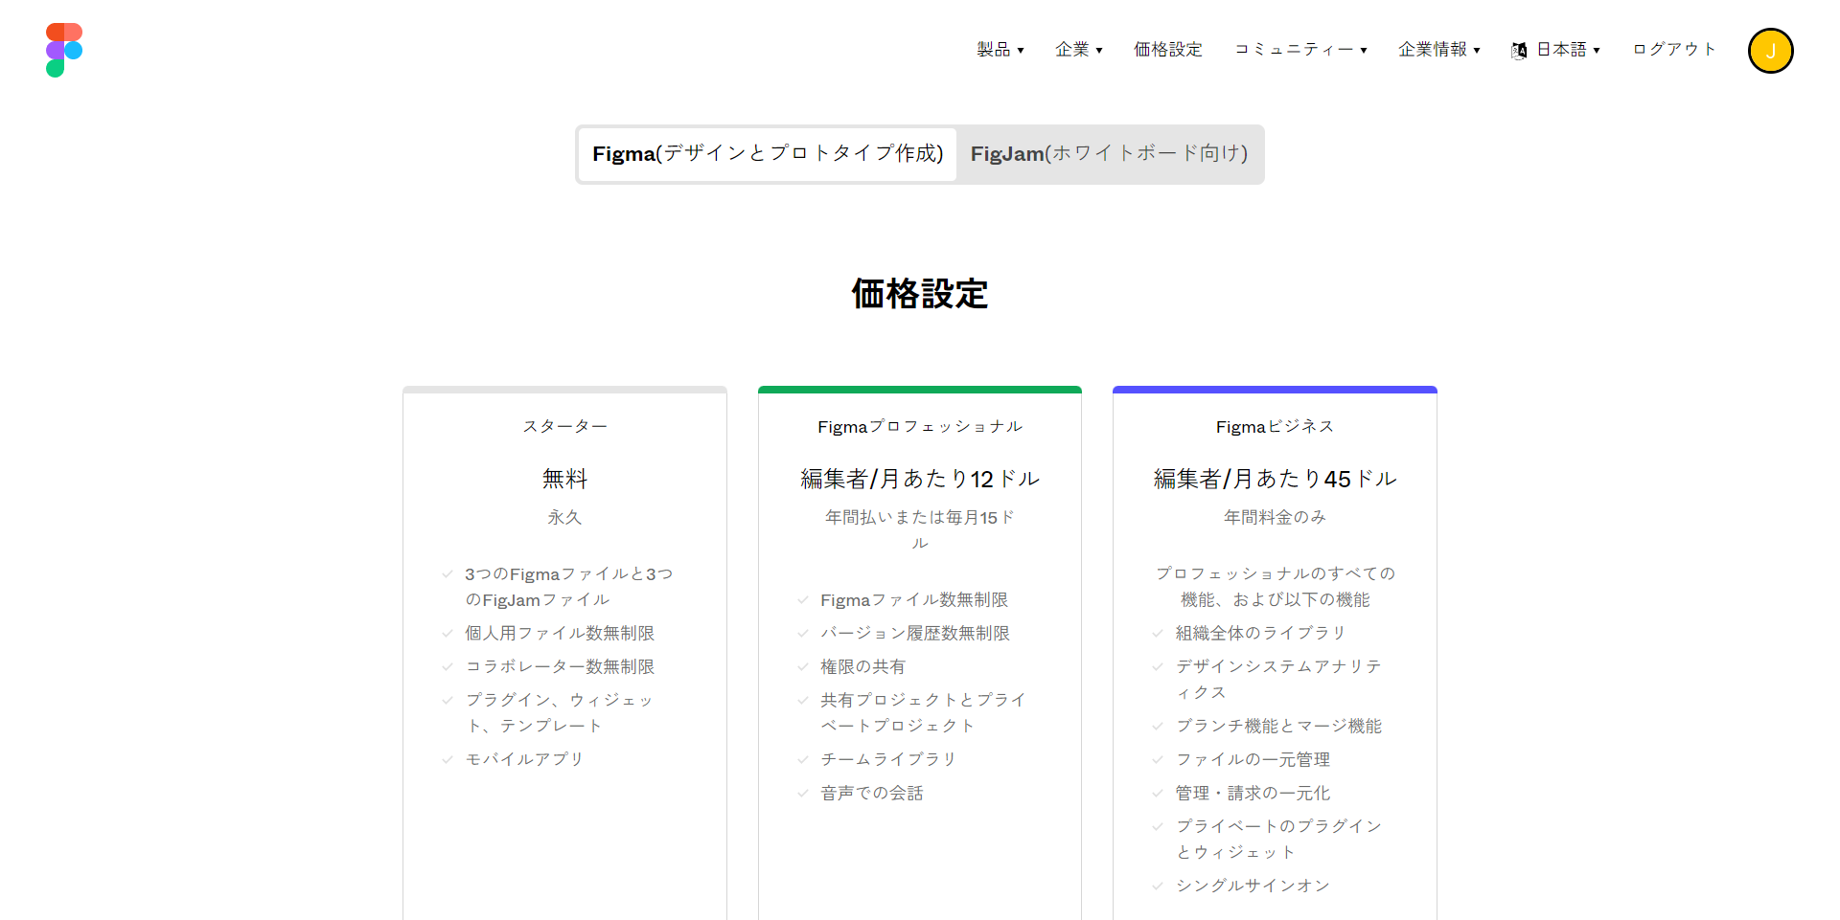Click checkmark beside ブランチ機能とマージ機能
This screenshot has height=920, width=1840.
point(1158,727)
